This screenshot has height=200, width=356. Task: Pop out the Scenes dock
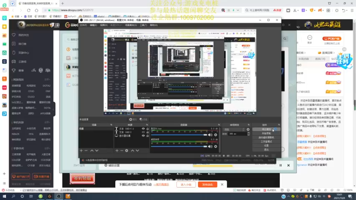point(111,125)
